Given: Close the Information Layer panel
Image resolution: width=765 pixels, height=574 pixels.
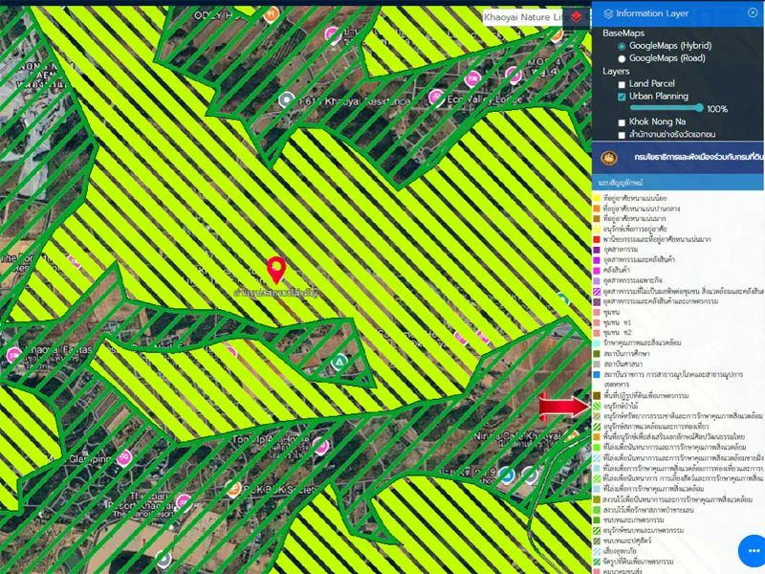Looking at the screenshot, I should 753,12.
